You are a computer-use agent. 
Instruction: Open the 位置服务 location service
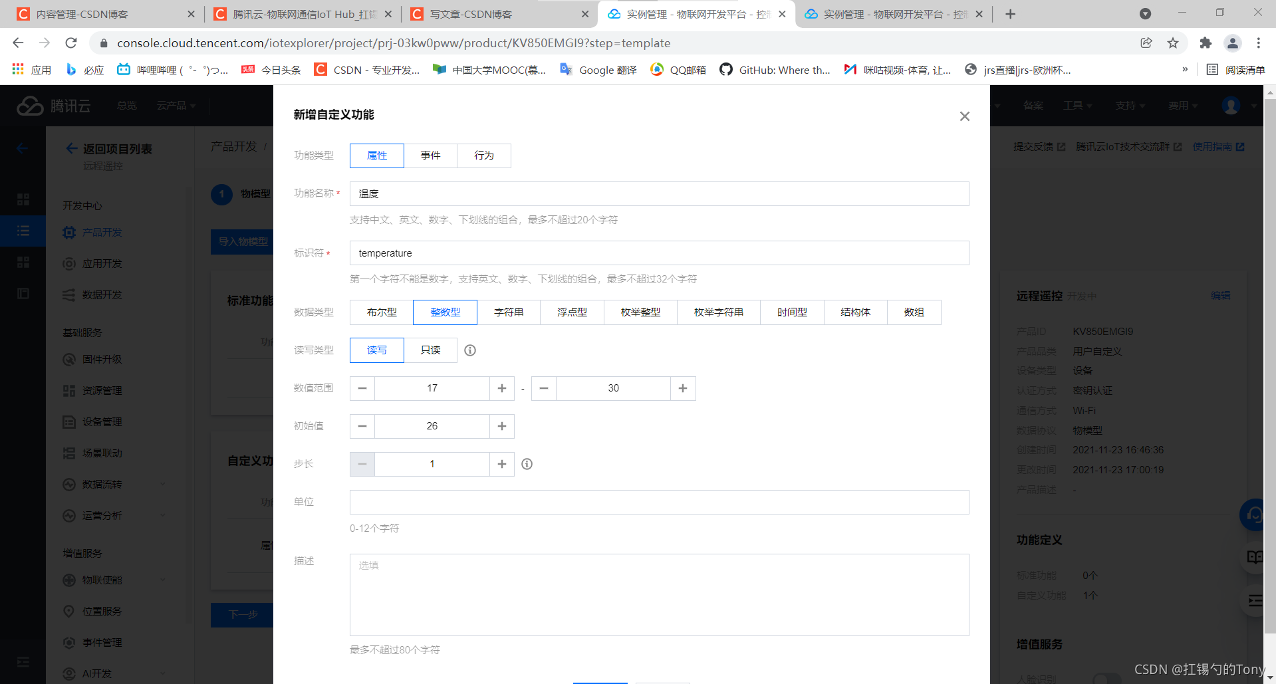[101, 611]
